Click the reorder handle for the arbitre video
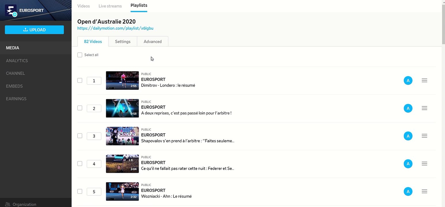The image size is (445, 207). tap(424, 108)
